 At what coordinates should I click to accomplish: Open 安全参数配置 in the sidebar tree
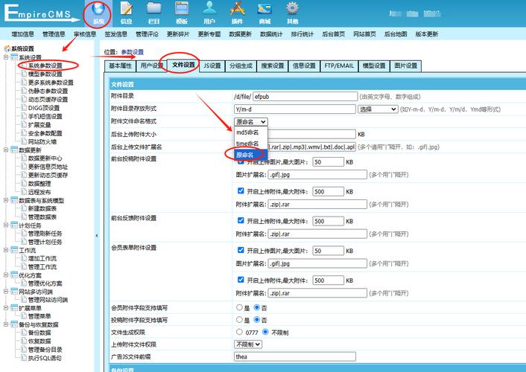pos(45,133)
